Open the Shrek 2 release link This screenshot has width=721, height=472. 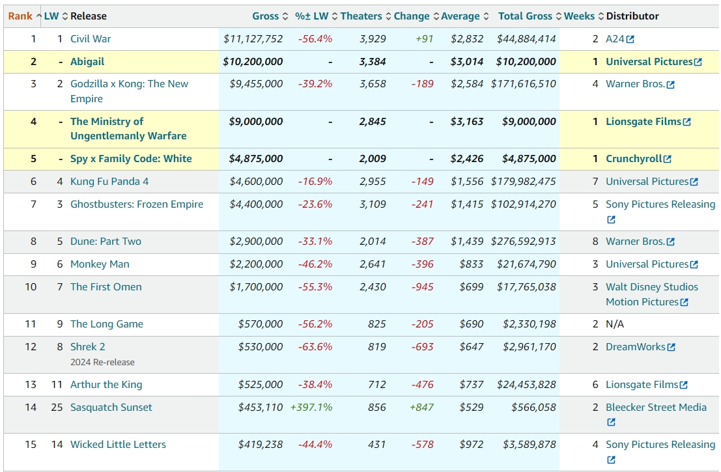tap(87, 346)
